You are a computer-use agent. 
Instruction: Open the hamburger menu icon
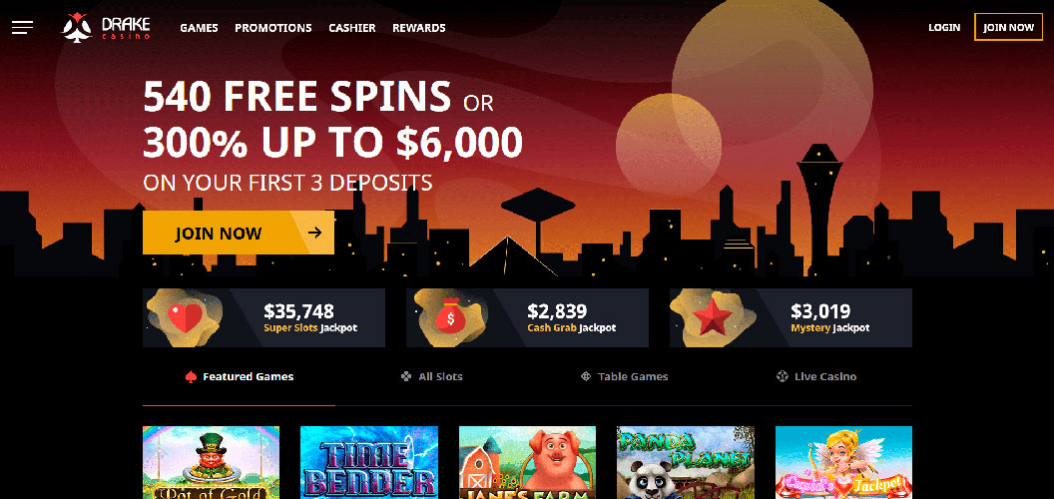tap(22, 28)
